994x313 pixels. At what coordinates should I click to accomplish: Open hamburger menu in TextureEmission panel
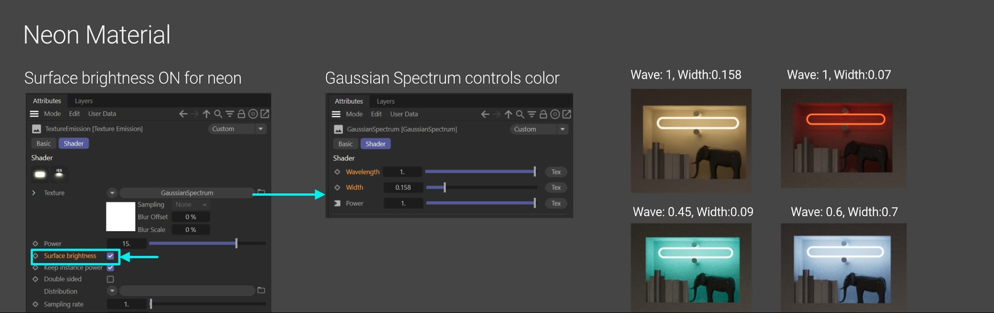34,114
